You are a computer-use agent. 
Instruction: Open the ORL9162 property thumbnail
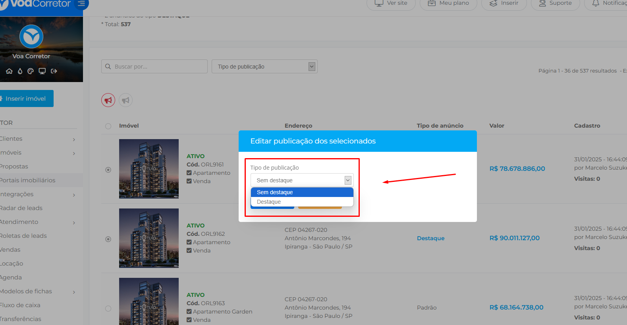click(x=149, y=238)
